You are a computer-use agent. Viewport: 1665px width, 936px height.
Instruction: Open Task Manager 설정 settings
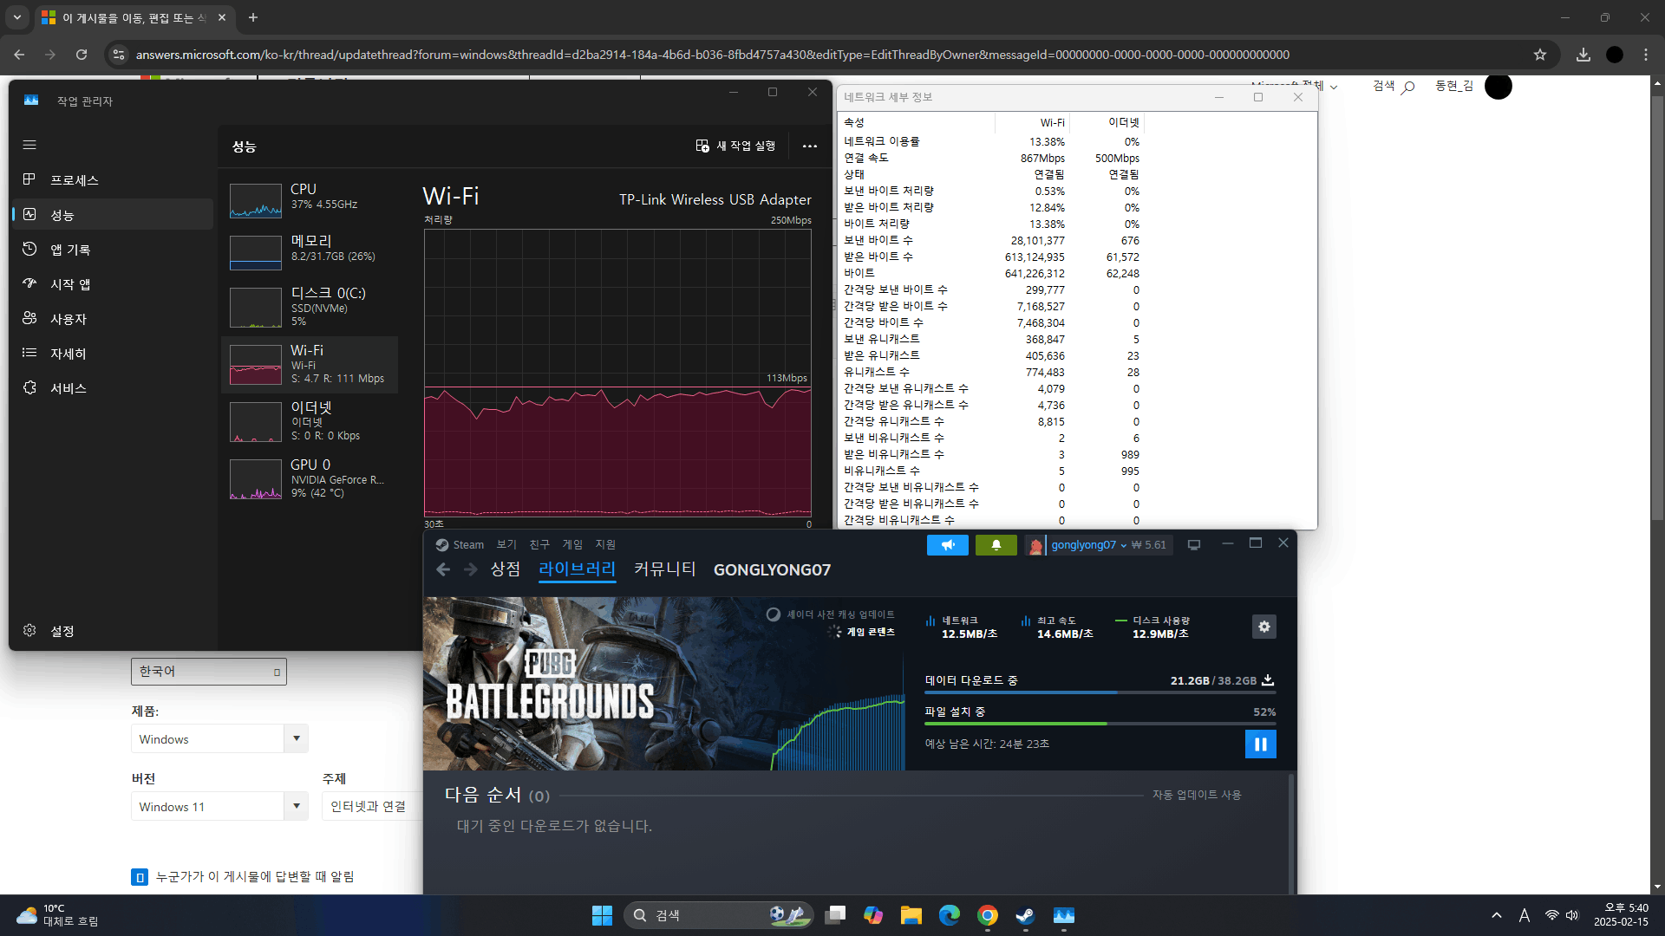[61, 631]
